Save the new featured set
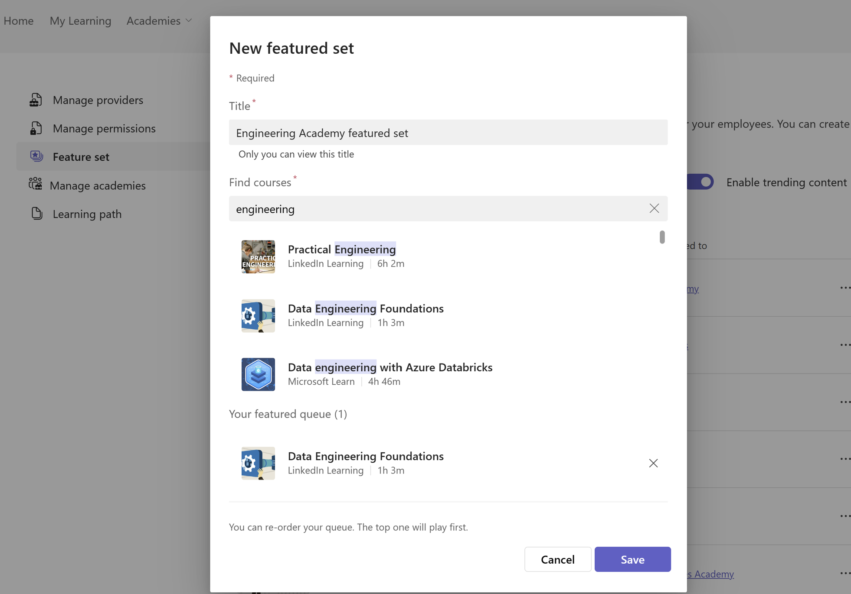The width and height of the screenshot is (851, 594). 632,559
